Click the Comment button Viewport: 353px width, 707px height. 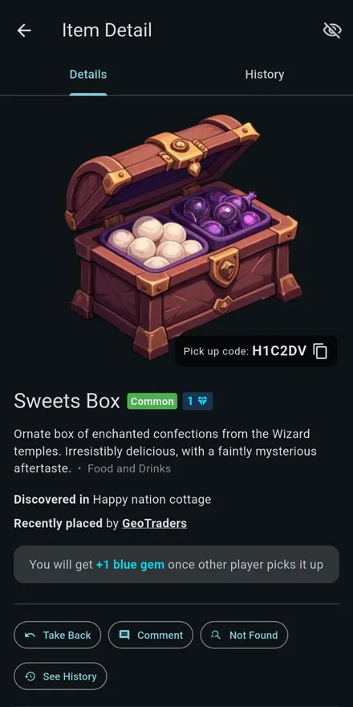151,635
